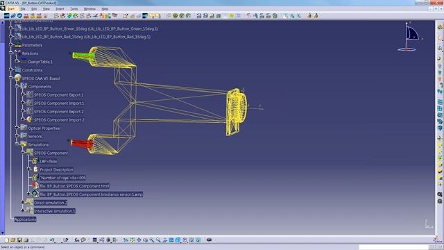Expand the Sensors tree node

17,136
